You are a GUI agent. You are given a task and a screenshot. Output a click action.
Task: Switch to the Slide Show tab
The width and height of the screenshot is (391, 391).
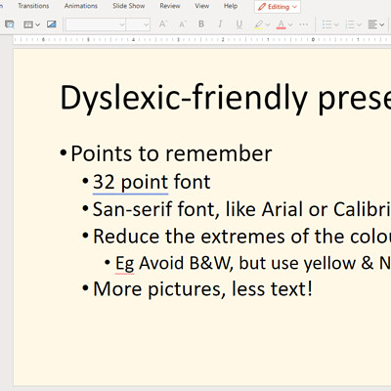coord(129,6)
